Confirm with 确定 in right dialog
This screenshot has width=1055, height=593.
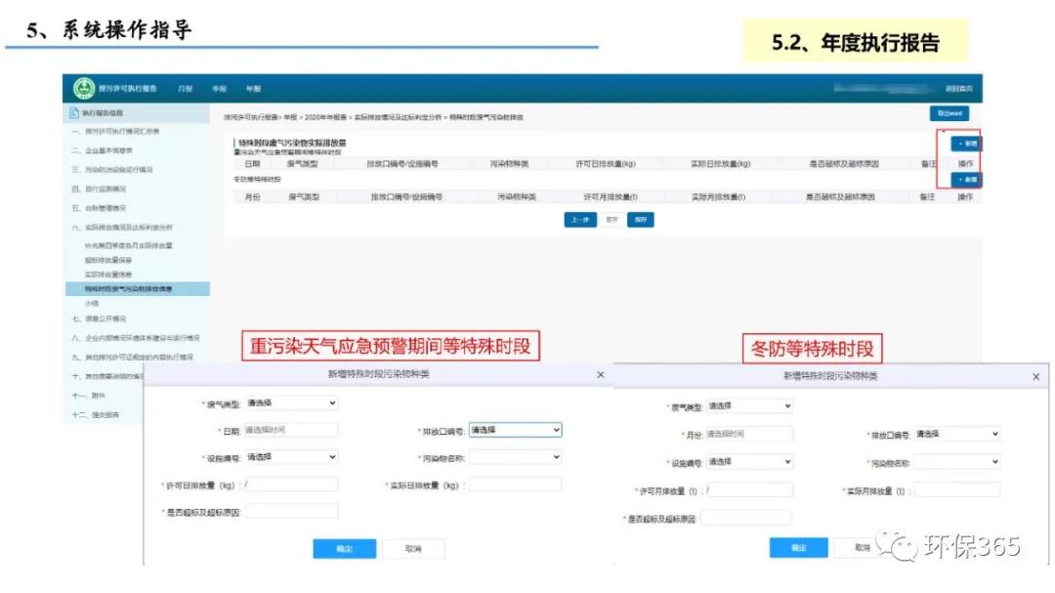(x=798, y=548)
